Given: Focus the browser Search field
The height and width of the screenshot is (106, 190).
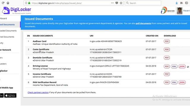Looking at the screenshot, I should (143, 3).
